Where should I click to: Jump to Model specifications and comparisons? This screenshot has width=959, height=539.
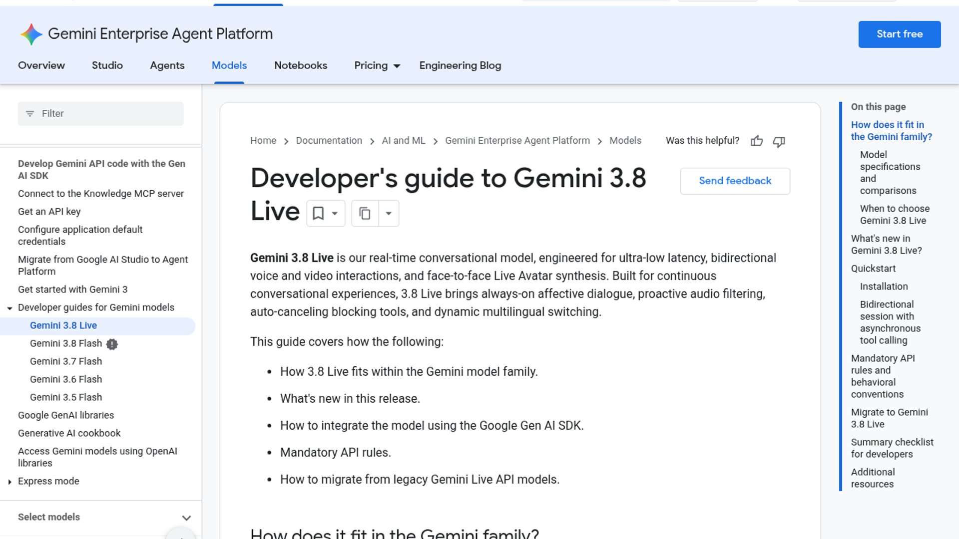pos(890,173)
